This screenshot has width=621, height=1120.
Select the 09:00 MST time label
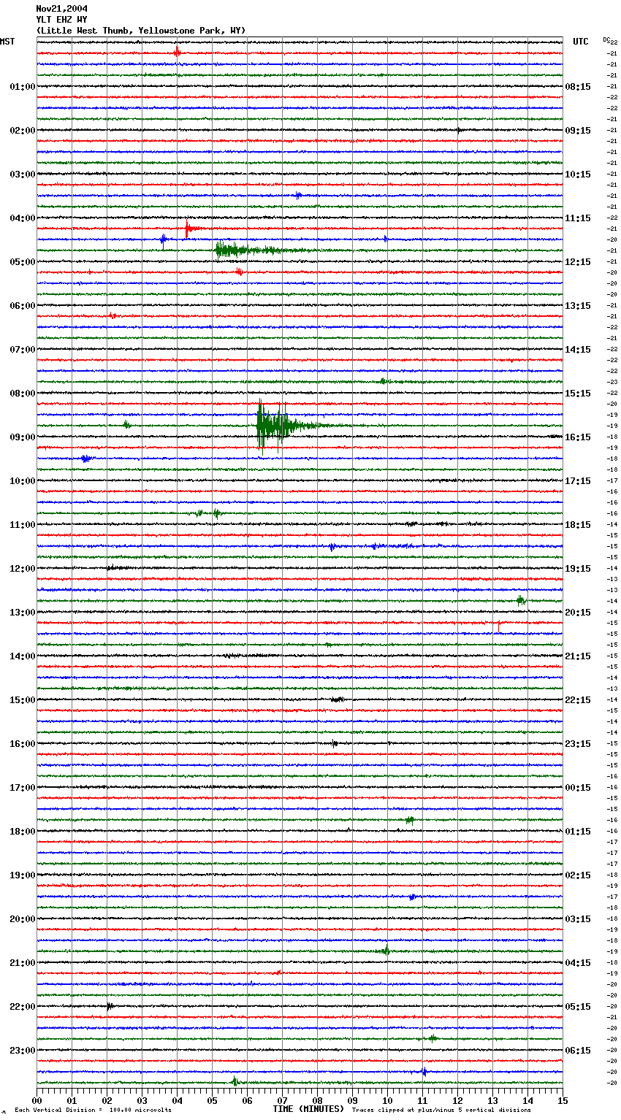pos(23,437)
